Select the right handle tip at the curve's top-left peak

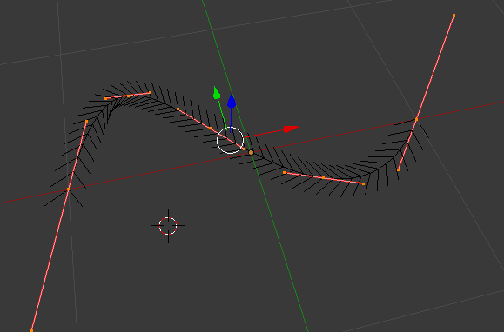coord(150,93)
